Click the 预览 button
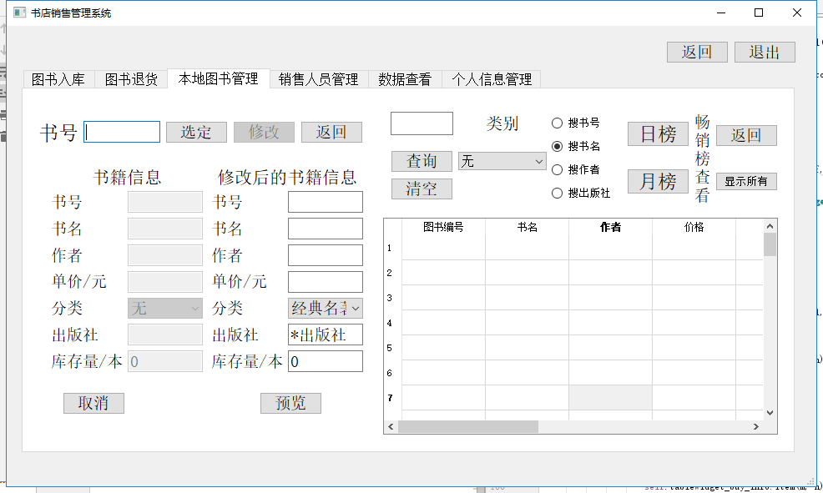Viewport: 823px width, 493px height. point(290,403)
